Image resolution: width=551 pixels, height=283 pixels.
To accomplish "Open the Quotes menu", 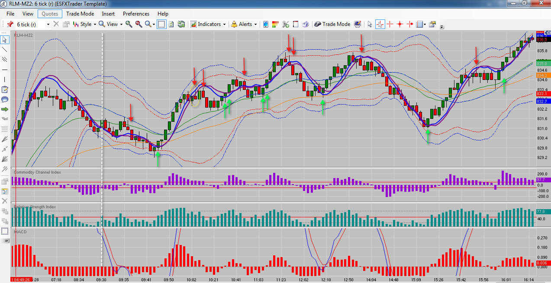I will click(50, 14).
